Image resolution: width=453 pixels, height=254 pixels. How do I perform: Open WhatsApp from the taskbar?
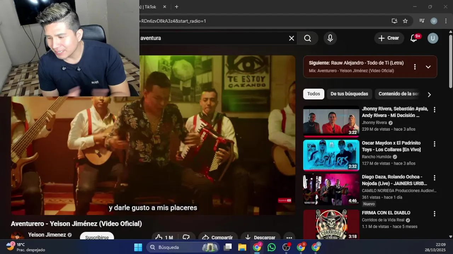(x=271, y=247)
